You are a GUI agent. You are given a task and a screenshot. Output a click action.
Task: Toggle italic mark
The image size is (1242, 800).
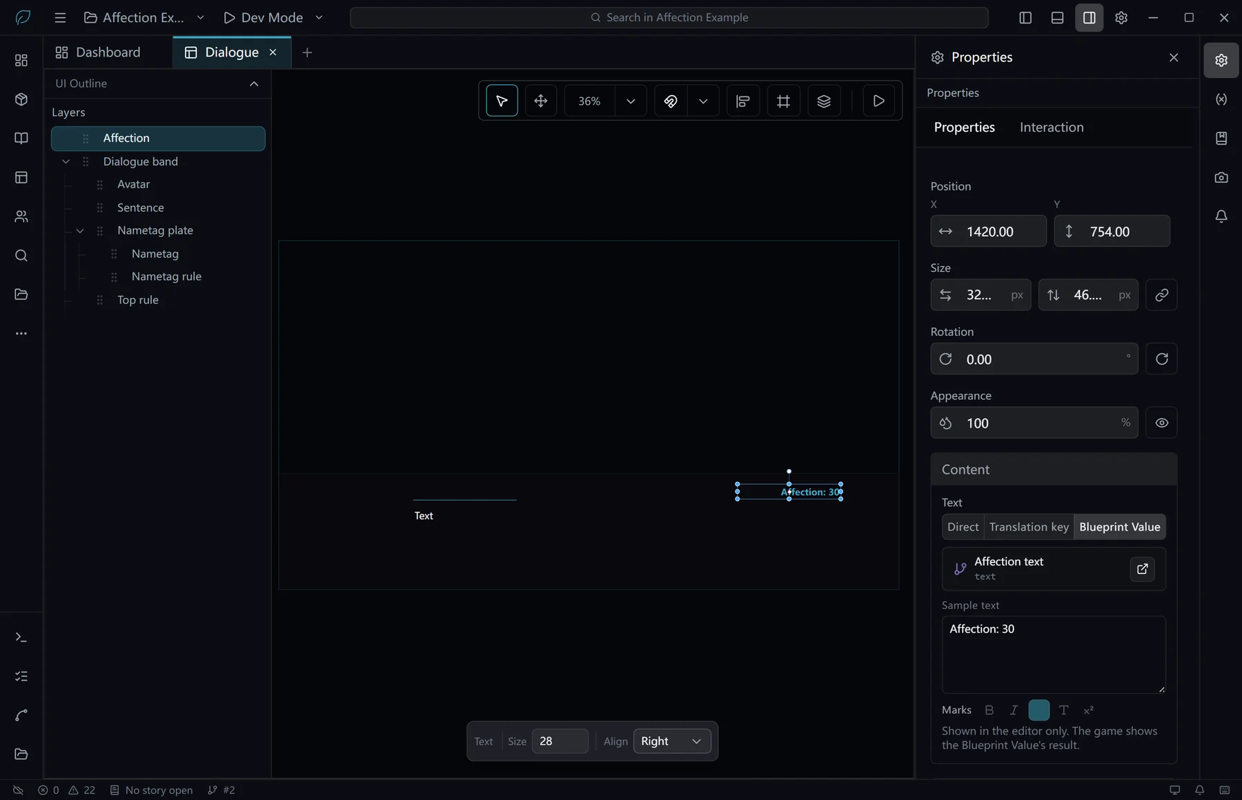(x=1014, y=710)
